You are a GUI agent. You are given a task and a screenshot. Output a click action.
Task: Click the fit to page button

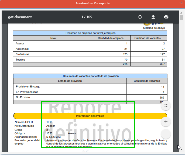[166, 105]
